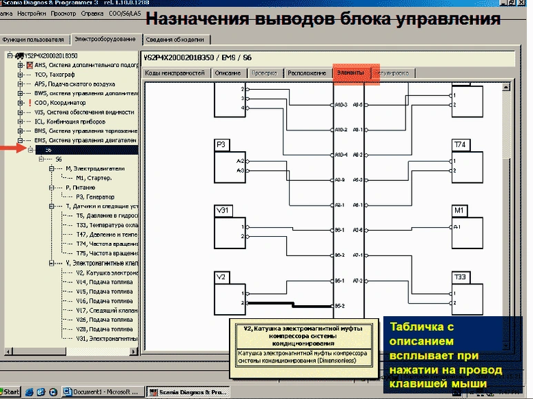The width and height of the screenshot is (533, 399).
Task: Click the red exclamation icon beside COO
Action: [x=29, y=102]
